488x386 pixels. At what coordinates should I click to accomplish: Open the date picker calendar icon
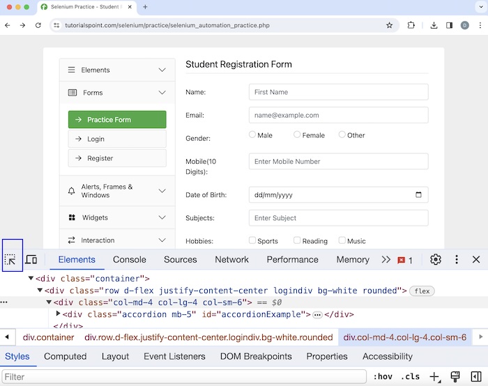pyautogui.click(x=418, y=195)
